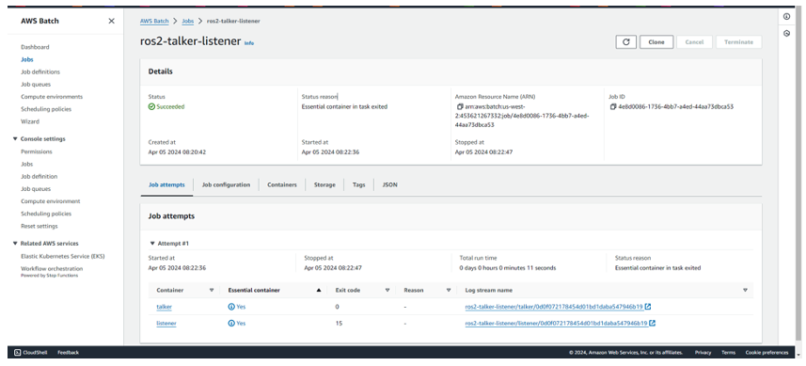Go to AWS Batch breadcrumb link
806x366 pixels.
point(155,21)
